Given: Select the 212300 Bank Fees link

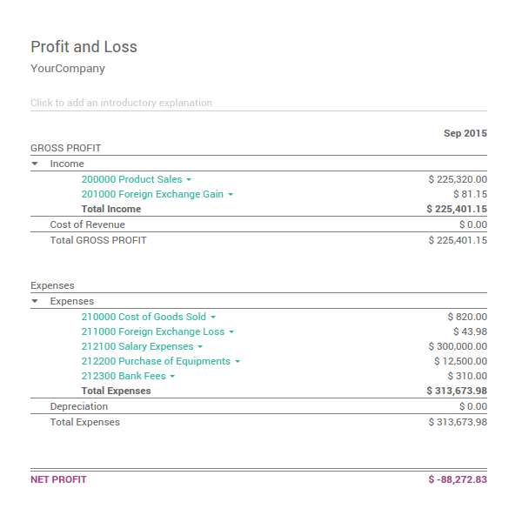Looking at the screenshot, I should (x=123, y=376).
